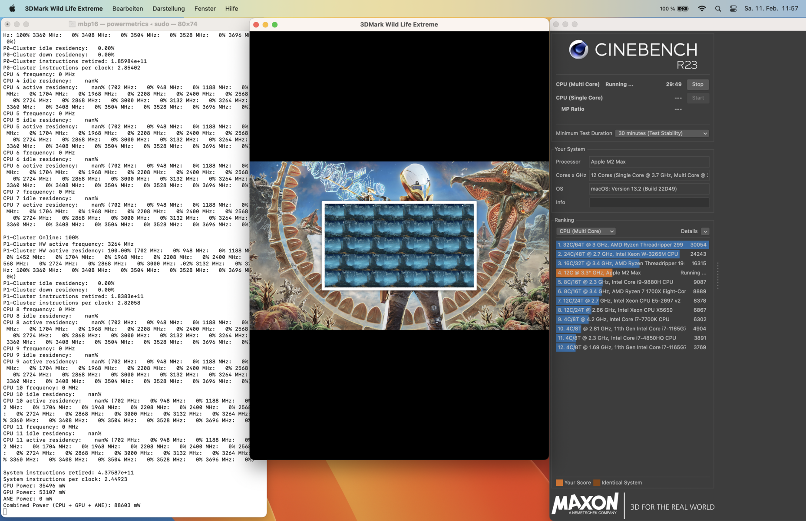Expand the CPU (Multi Core) ranking dropdown
Viewport: 806px width, 521px height.
(x=586, y=231)
